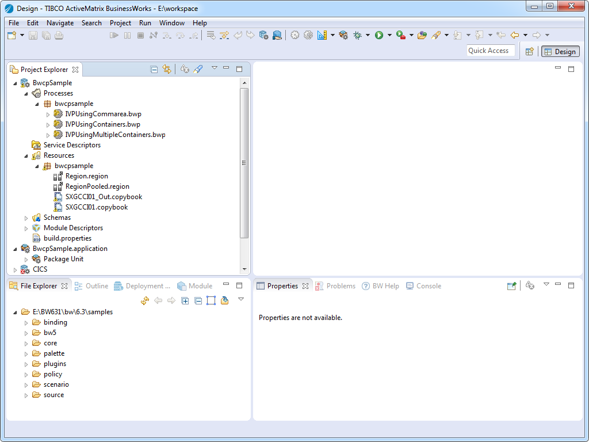
Task: Click Collapse All in Project Explorer
Action: (154, 69)
